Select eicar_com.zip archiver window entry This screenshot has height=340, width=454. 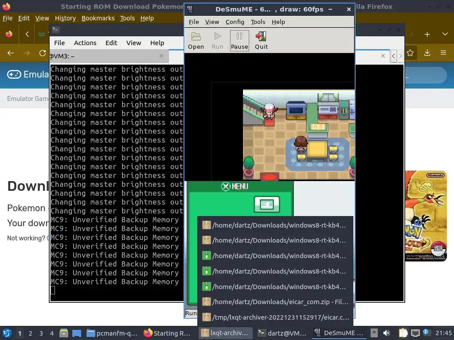point(275,302)
